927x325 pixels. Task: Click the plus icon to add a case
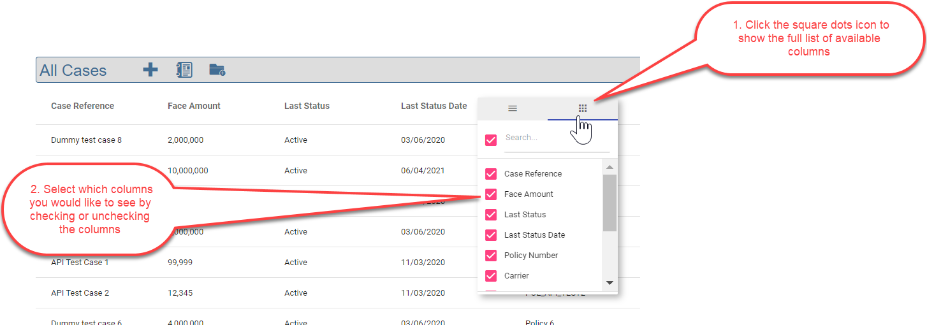[150, 69]
